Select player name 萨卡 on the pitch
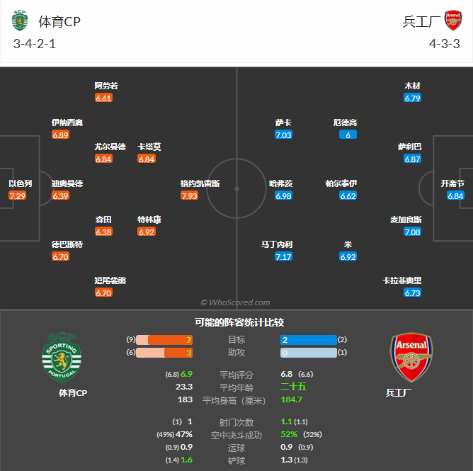 (283, 123)
